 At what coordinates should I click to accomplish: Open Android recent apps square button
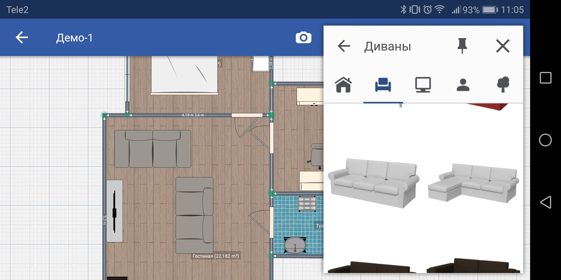[x=545, y=78]
